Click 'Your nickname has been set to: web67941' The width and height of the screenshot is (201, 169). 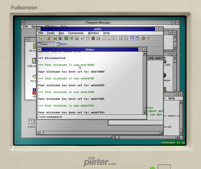[x=71, y=112]
